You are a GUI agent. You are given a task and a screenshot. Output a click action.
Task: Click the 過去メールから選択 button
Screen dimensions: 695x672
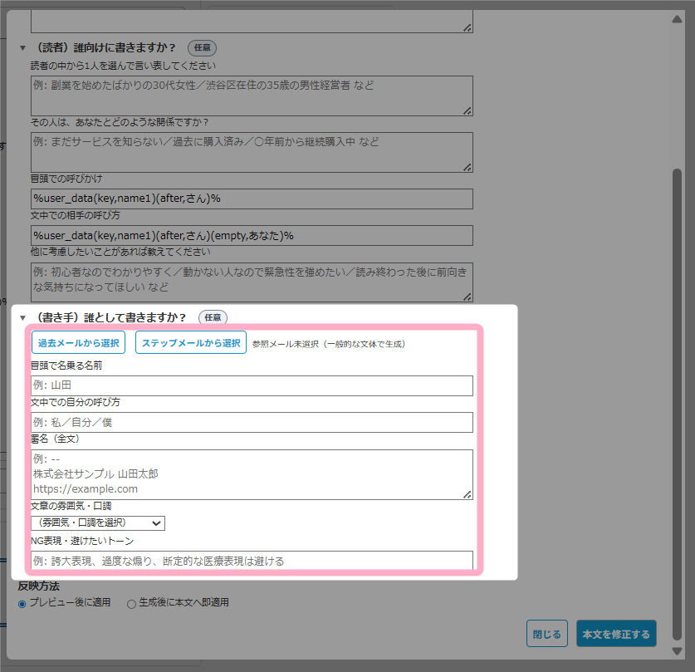pos(79,343)
